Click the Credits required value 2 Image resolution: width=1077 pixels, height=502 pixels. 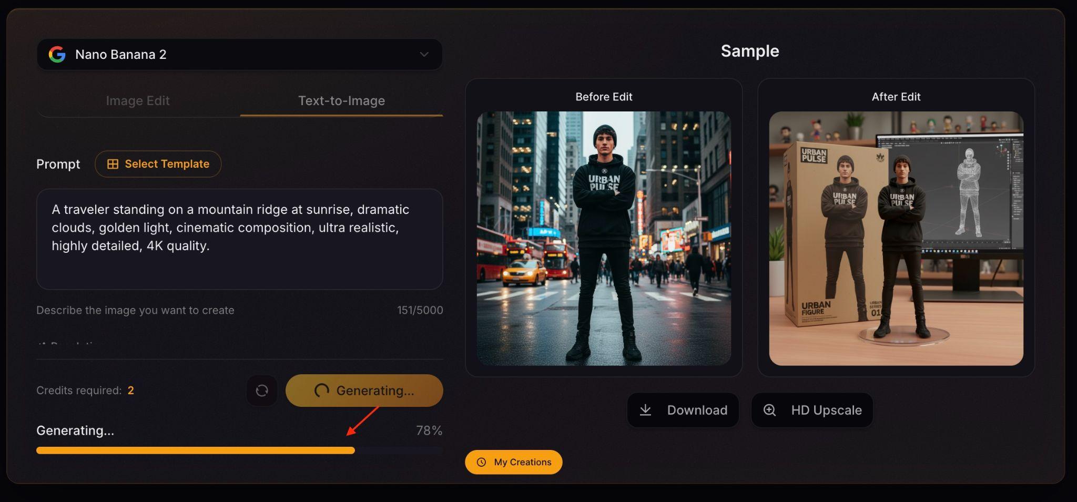click(130, 391)
